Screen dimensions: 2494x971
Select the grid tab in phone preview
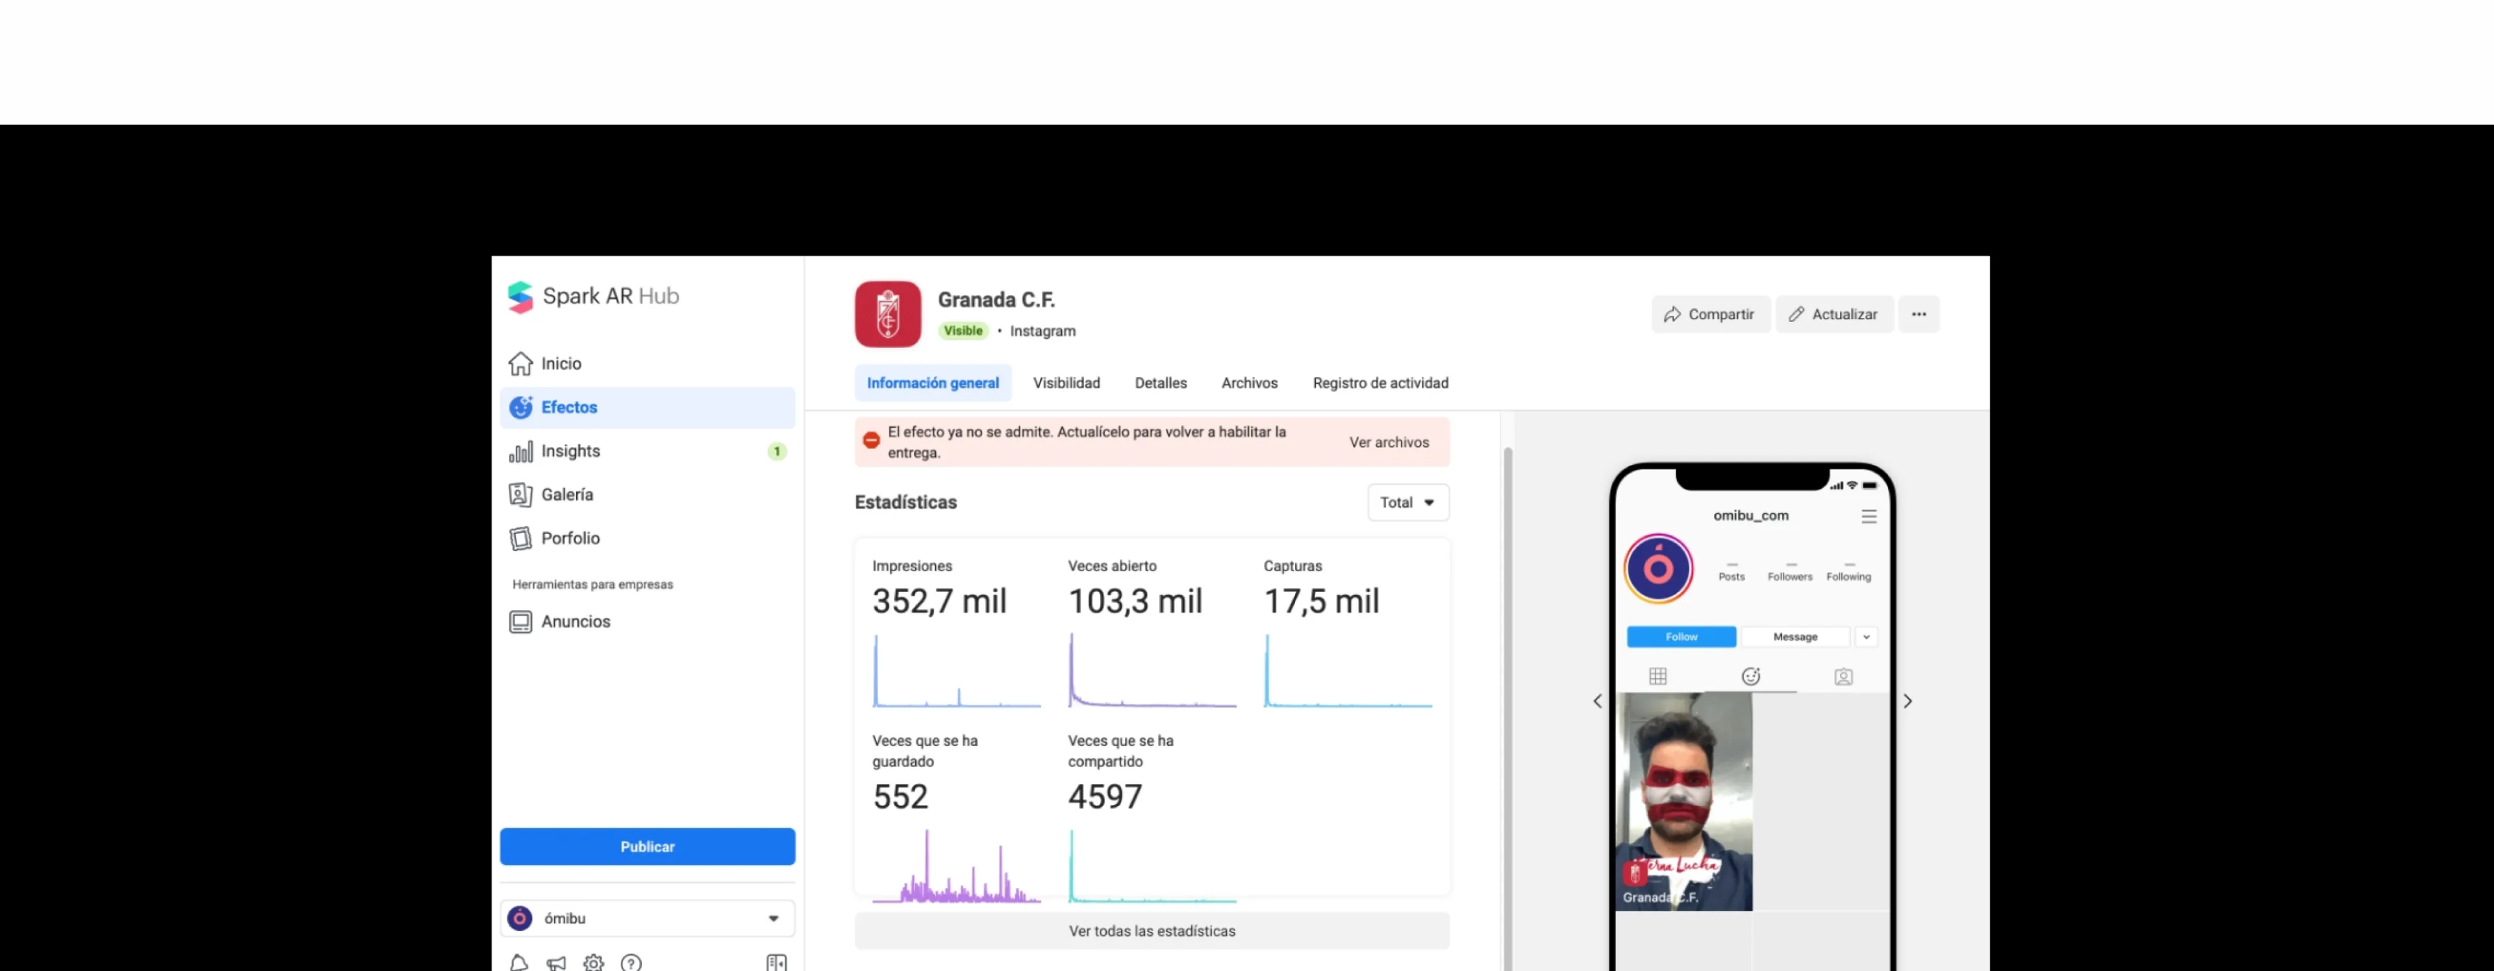point(1657,677)
